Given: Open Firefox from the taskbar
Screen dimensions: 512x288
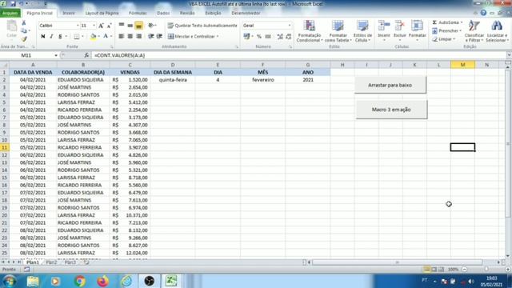Looking at the screenshot, I should 102,281.
